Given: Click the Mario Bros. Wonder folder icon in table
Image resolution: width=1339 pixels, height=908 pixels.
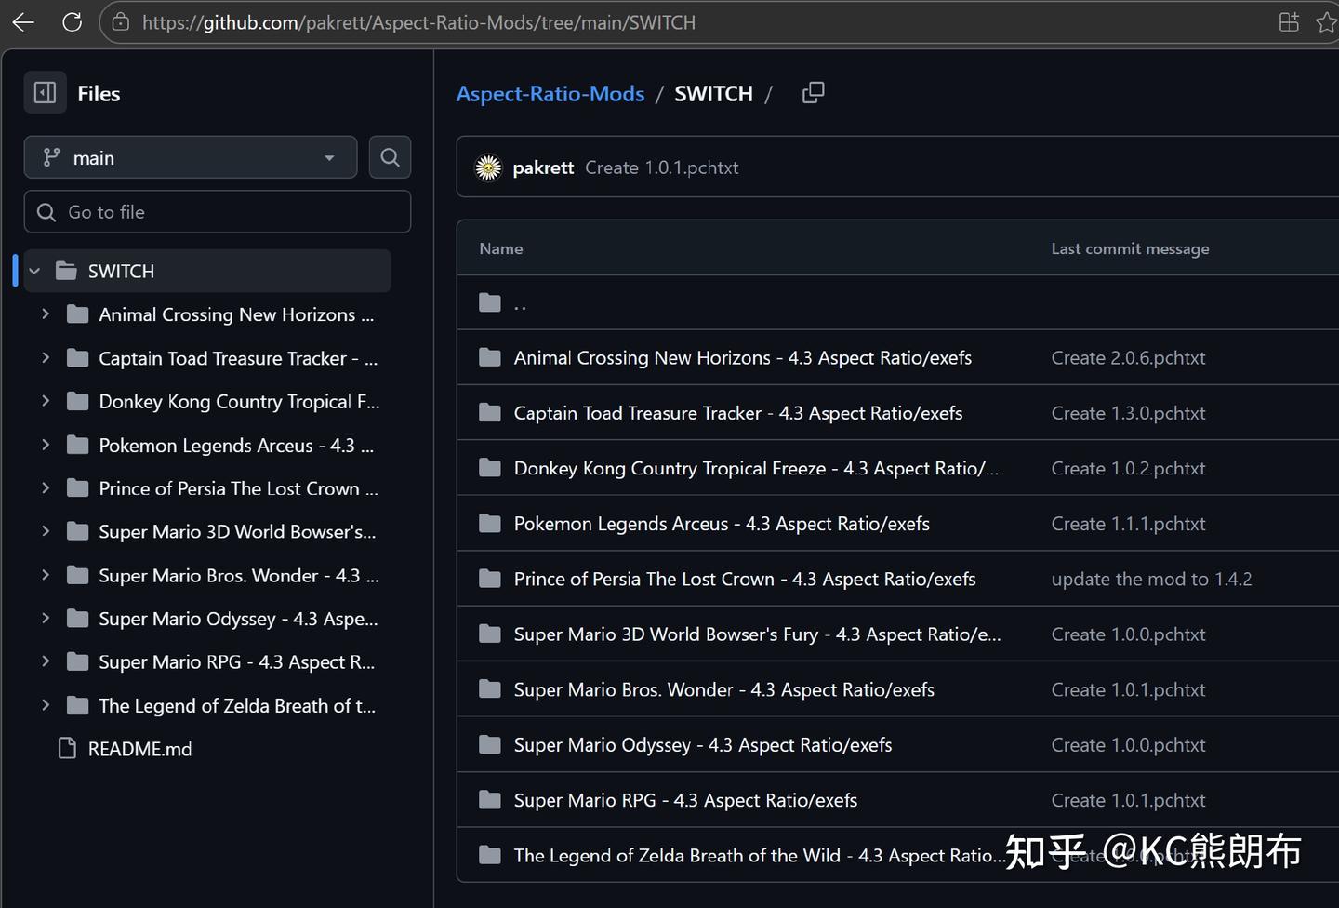Looking at the screenshot, I should tap(490, 689).
